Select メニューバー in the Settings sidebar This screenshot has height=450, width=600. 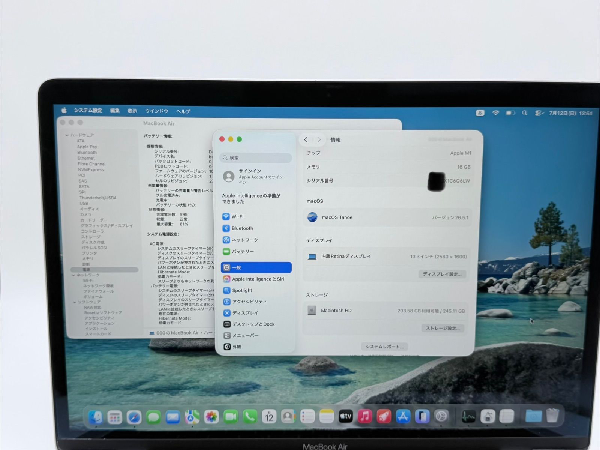click(x=256, y=335)
